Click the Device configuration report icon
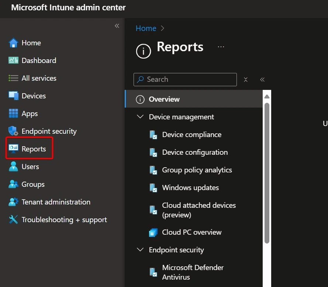This screenshot has width=328, height=287. [x=153, y=153]
